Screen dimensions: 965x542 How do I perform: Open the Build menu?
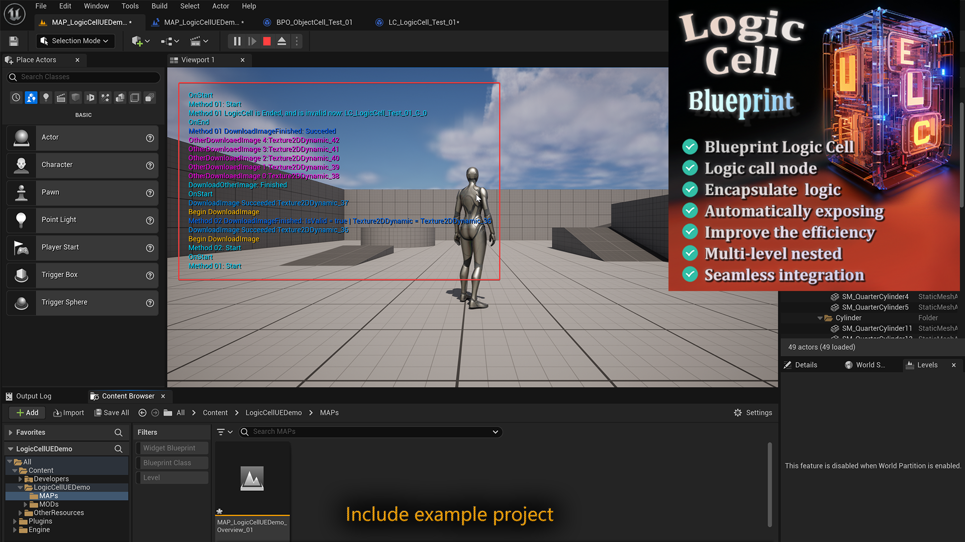click(159, 6)
